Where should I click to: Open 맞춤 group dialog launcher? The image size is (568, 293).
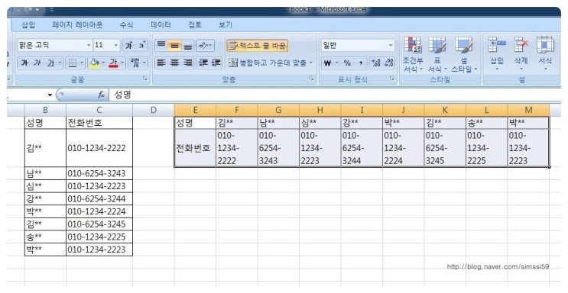(x=311, y=78)
